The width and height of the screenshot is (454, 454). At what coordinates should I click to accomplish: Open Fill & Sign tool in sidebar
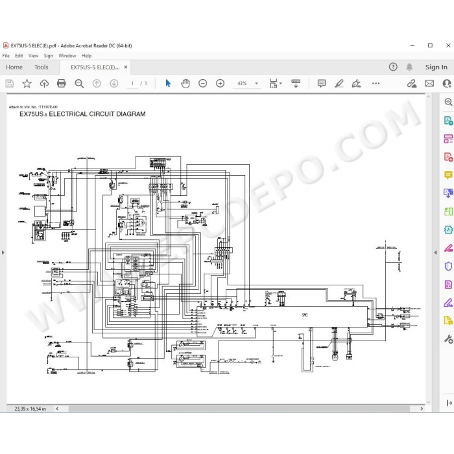(448, 303)
